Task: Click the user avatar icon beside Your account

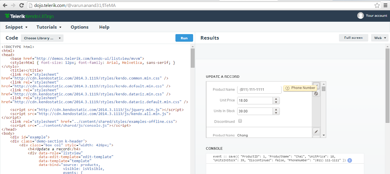Action: (360, 16)
